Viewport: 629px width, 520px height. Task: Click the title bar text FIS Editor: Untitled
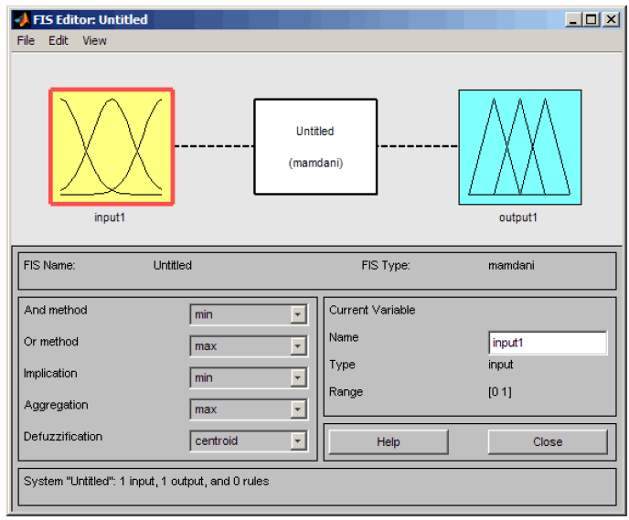pos(91,19)
